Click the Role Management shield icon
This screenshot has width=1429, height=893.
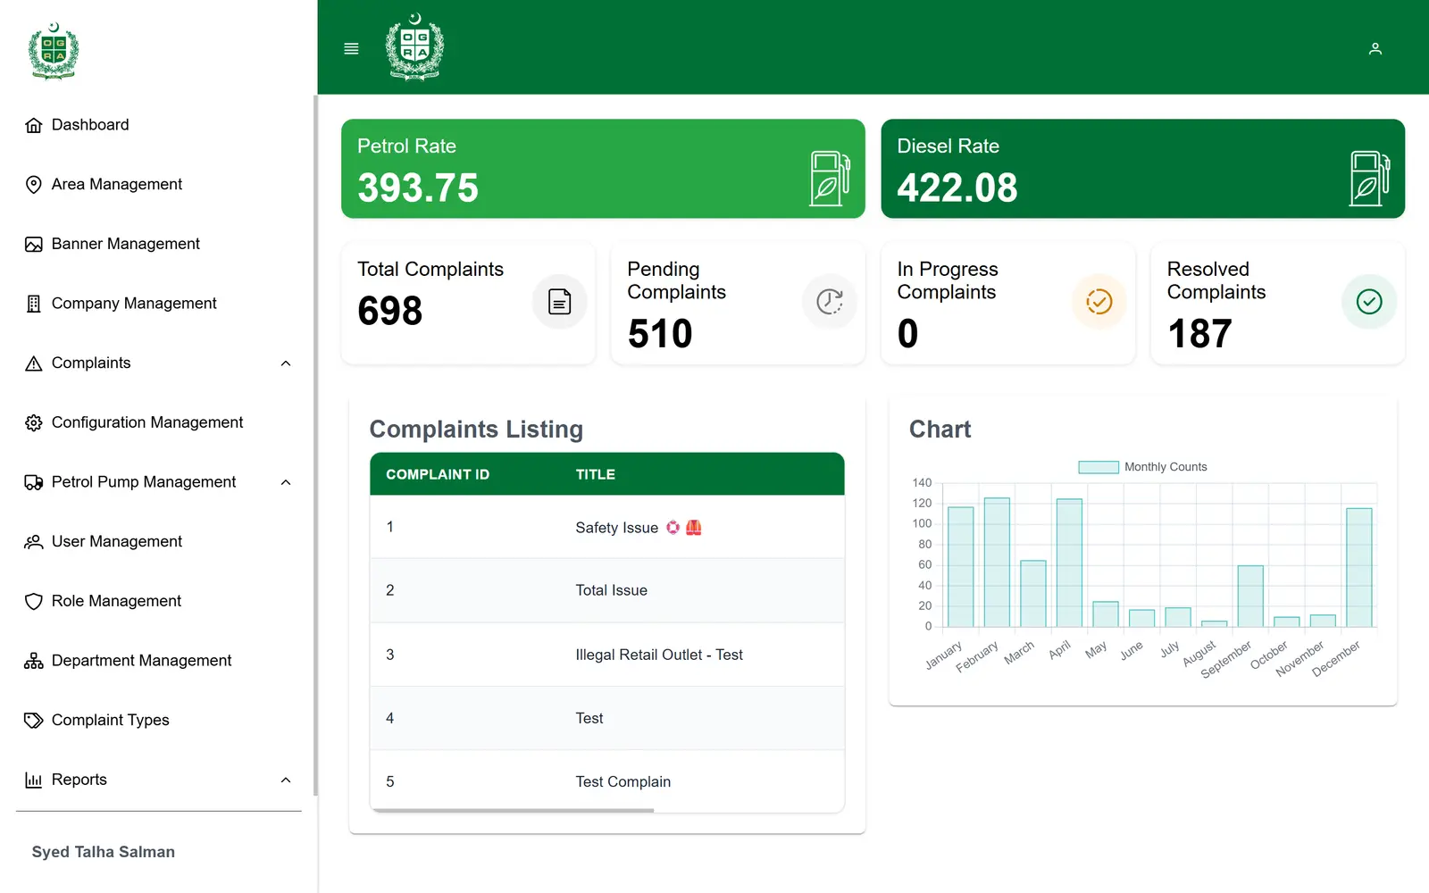tap(34, 601)
